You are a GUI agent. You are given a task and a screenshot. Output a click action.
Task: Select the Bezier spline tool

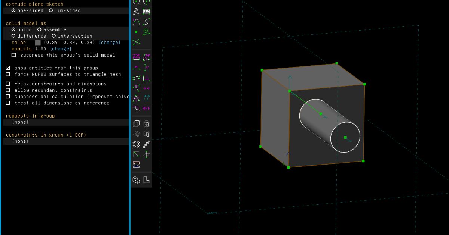click(146, 22)
